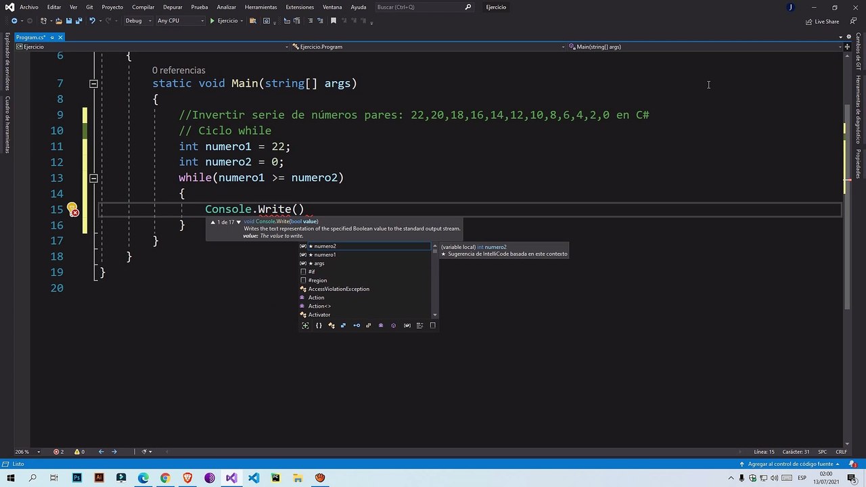
Task: Open the Any CPU platform dropdown
Action: [180, 21]
